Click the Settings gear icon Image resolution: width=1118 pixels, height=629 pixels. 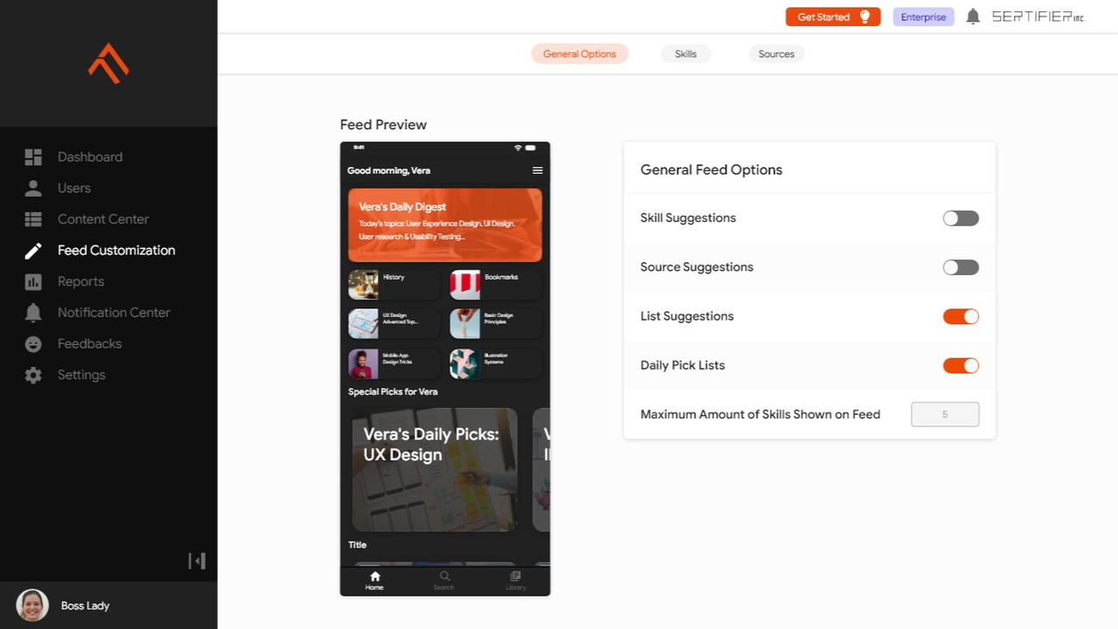coord(33,375)
